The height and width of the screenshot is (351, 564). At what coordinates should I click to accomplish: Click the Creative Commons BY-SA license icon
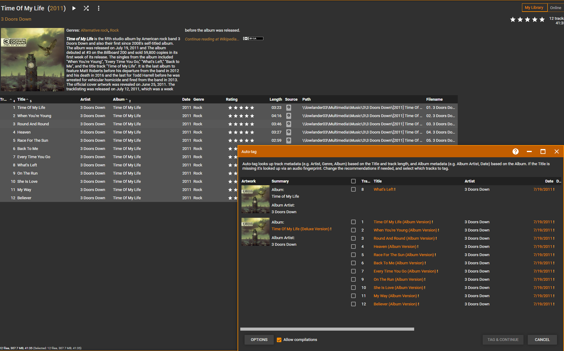pyautogui.click(x=253, y=39)
